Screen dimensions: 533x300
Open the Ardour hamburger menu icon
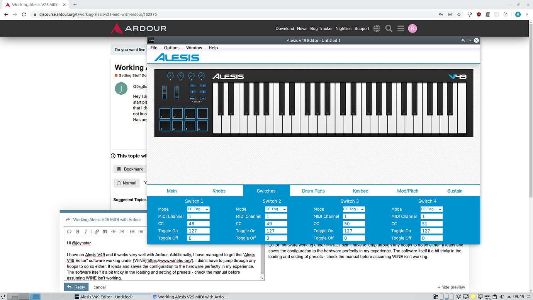pos(401,29)
